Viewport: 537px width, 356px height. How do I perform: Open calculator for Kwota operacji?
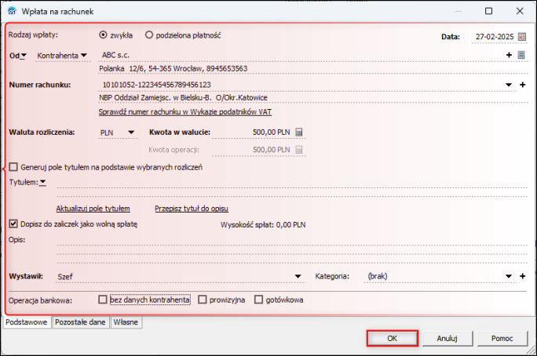[x=299, y=150]
